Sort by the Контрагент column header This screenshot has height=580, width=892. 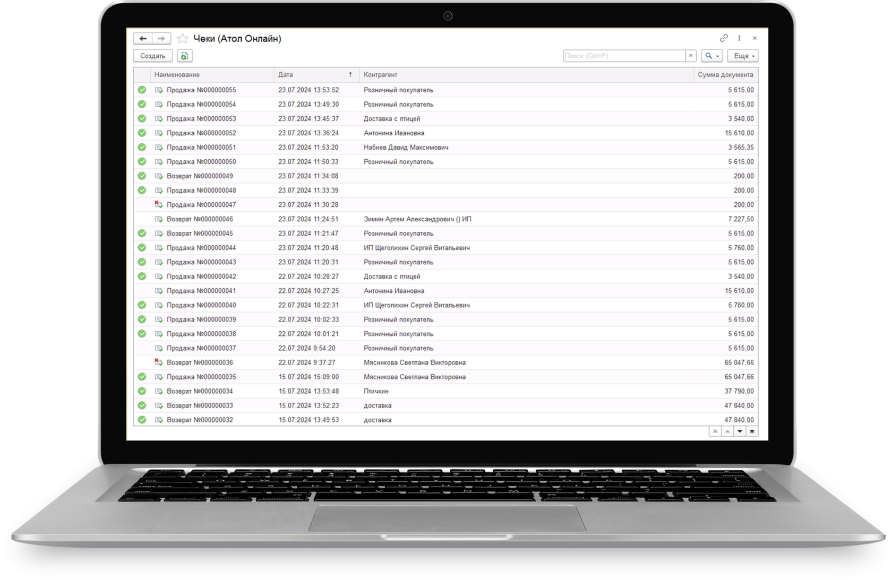tap(527, 75)
